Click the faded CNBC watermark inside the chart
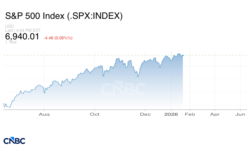 (122, 89)
